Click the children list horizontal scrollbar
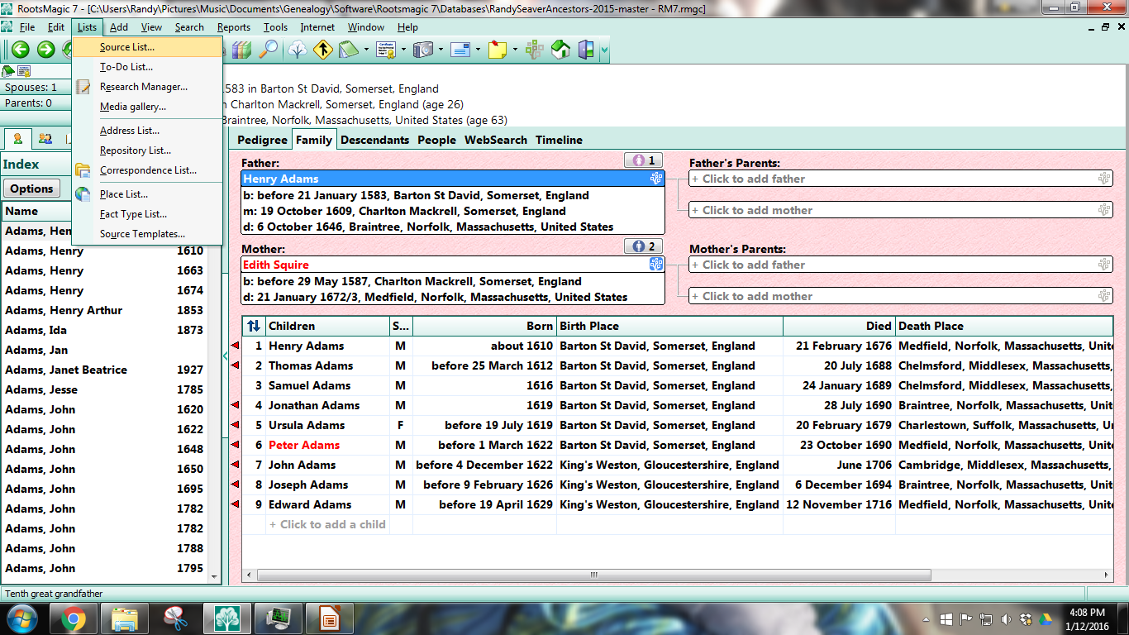This screenshot has width=1129, height=635. click(593, 575)
